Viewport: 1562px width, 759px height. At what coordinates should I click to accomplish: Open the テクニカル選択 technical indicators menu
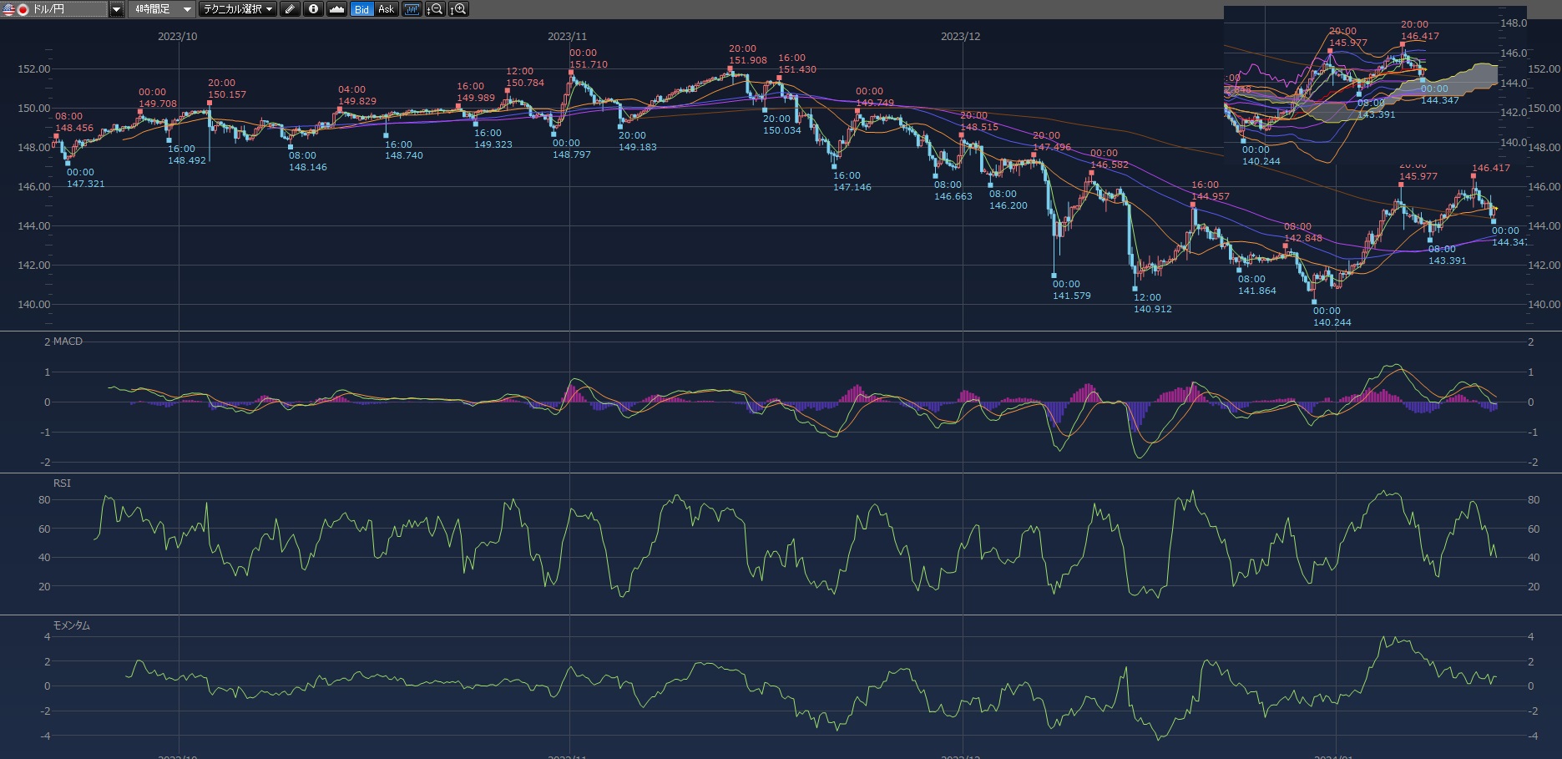point(238,9)
